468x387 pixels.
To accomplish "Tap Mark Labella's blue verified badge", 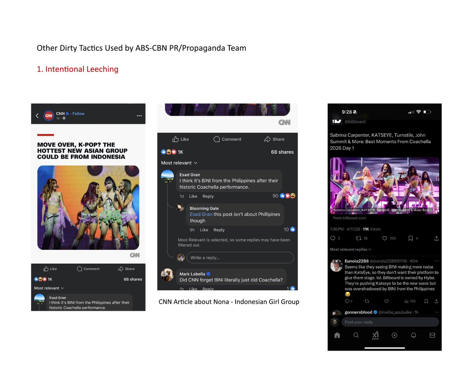I will coord(208,274).
